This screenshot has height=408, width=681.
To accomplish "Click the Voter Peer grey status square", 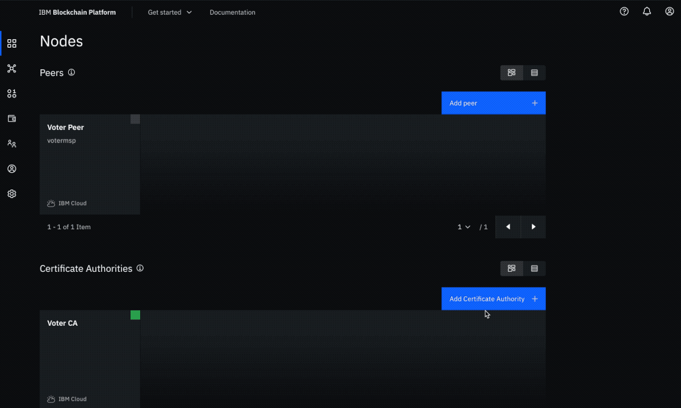I will coord(135,119).
